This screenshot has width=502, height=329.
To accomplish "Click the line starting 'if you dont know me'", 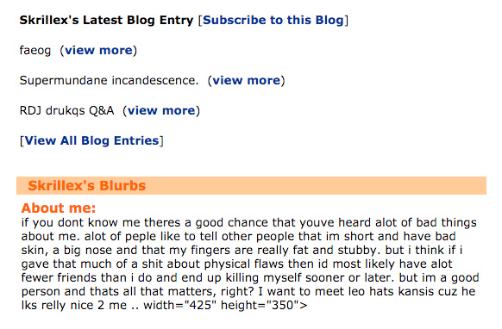I will [x=249, y=222].
